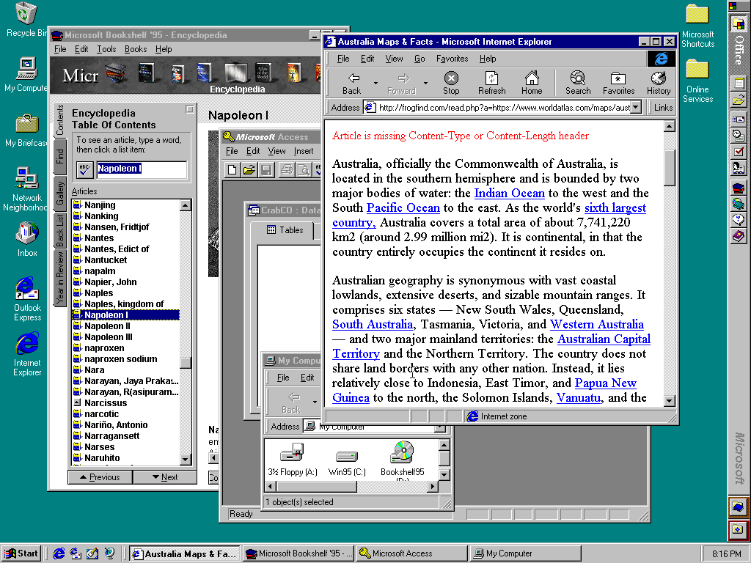This screenshot has height=563, width=751.
Task: Switch to the Find tab in Bookshelf
Action: coord(60,156)
